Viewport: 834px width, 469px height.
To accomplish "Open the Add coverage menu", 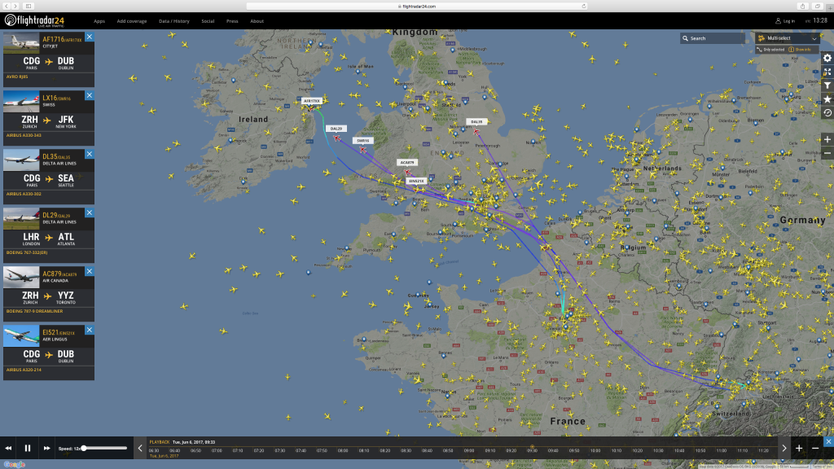I will [131, 21].
